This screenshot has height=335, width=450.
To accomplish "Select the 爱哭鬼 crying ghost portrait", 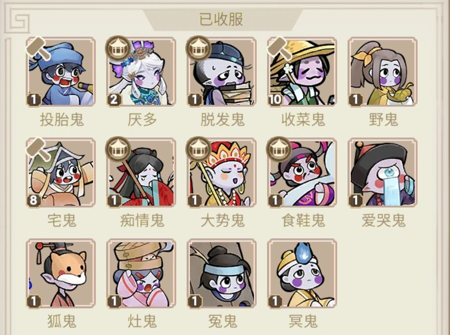I will point(383,172).
